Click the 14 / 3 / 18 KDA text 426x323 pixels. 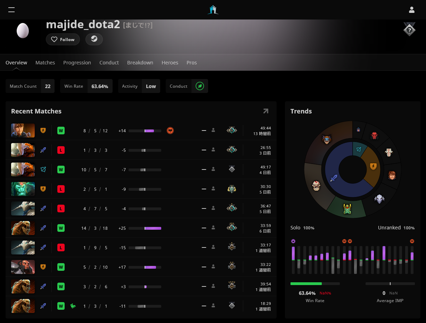95,228
